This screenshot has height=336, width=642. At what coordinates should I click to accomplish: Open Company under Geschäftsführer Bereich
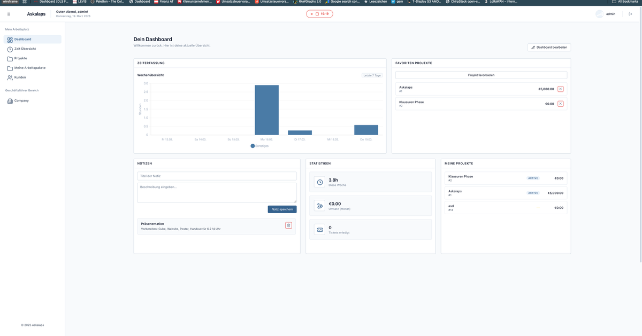coord(21,100)
